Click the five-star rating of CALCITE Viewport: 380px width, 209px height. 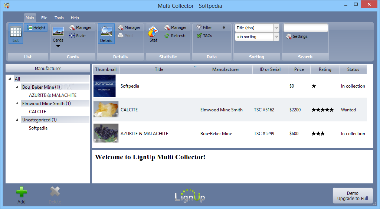(x=322, y=110)
